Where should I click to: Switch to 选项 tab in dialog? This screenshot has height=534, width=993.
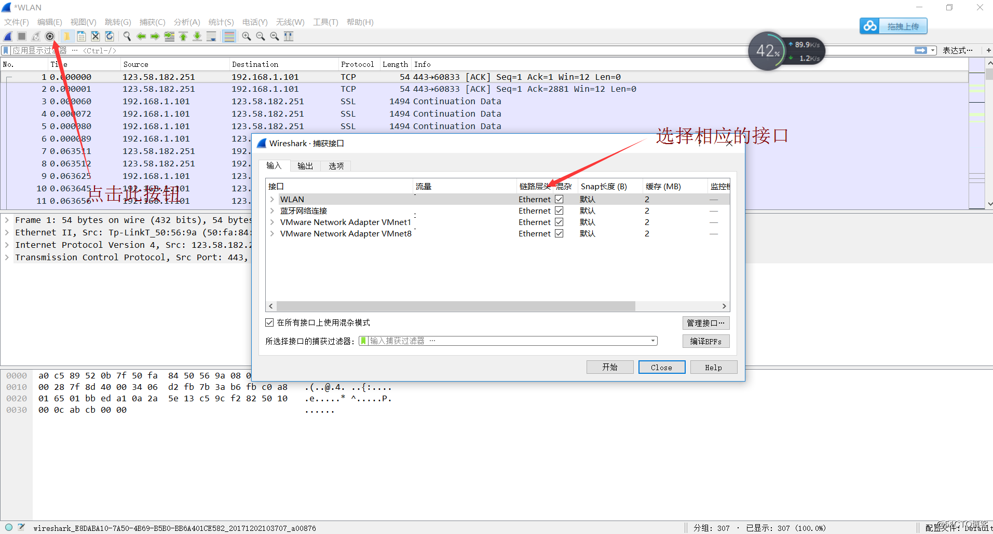(336, 166)
